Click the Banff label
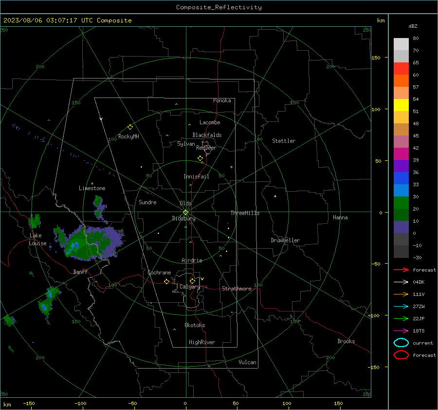 coord(80,272)
